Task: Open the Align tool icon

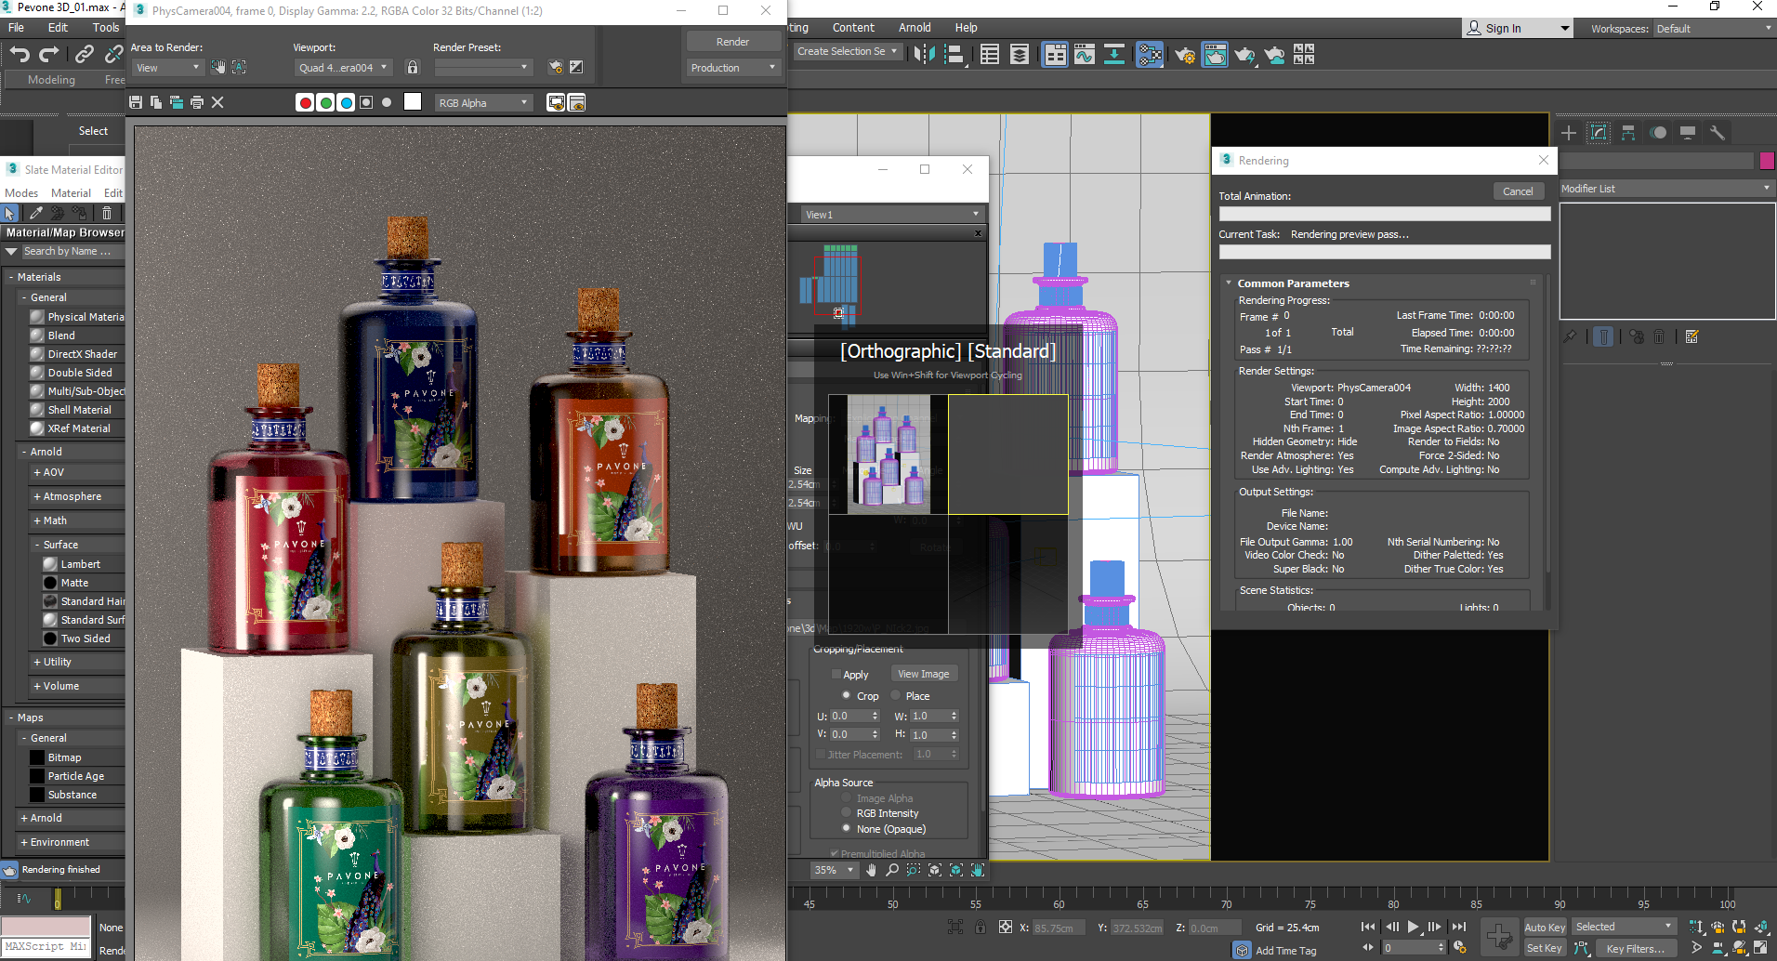Action: tap(954, 55)
